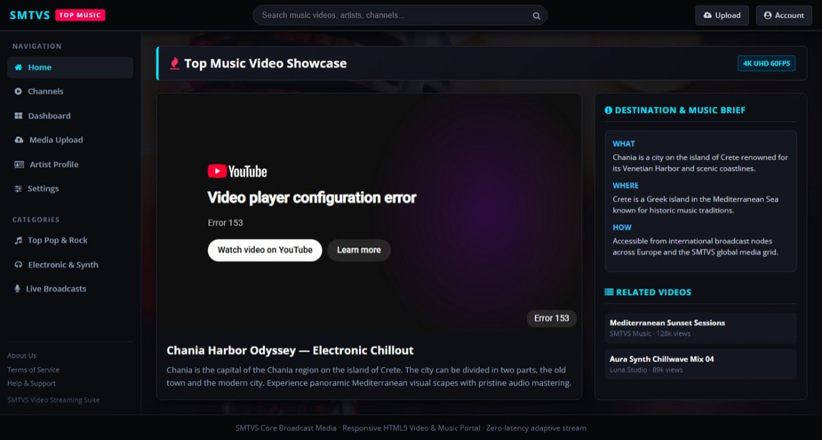The width and height of the screenshot is (822, 440).
Task: Click the list icon beside Related Videos
Action: pos(609,292)
